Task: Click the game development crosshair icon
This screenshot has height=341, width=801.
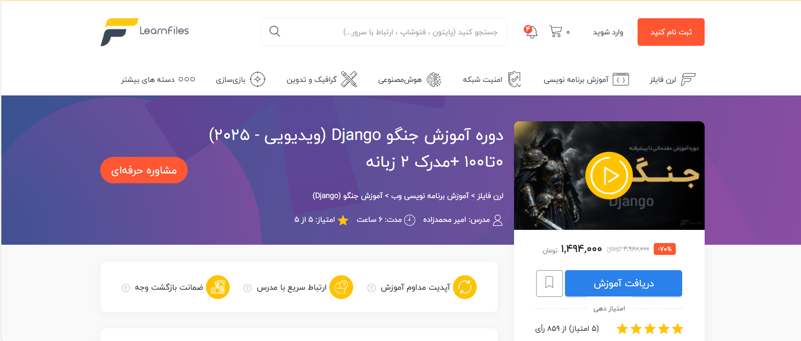Action: tap(258, 79)
